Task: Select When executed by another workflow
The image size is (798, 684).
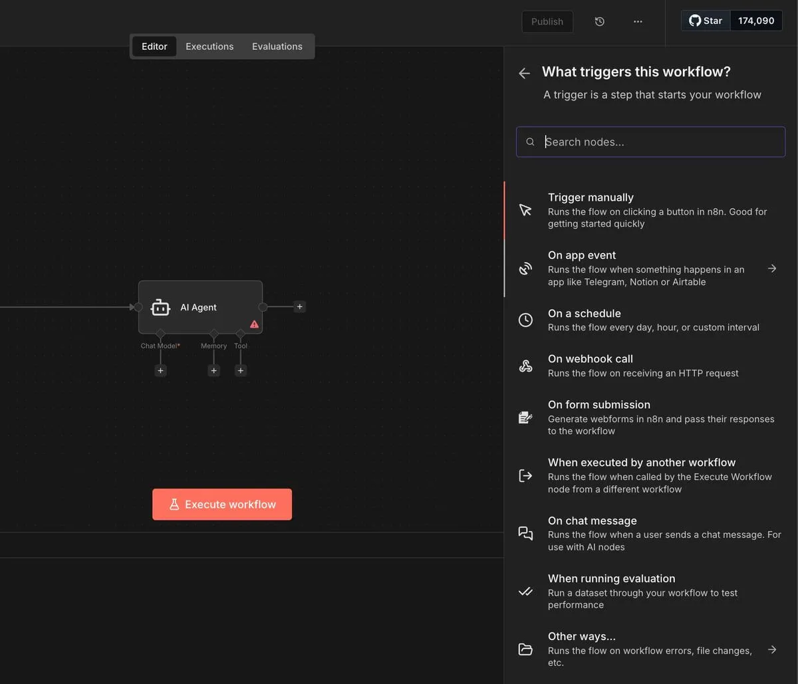Action: tap(642, 475)
